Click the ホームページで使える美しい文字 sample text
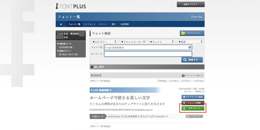Screen dimensions: 260x130 pyautogui.click(x=120, y=98)
